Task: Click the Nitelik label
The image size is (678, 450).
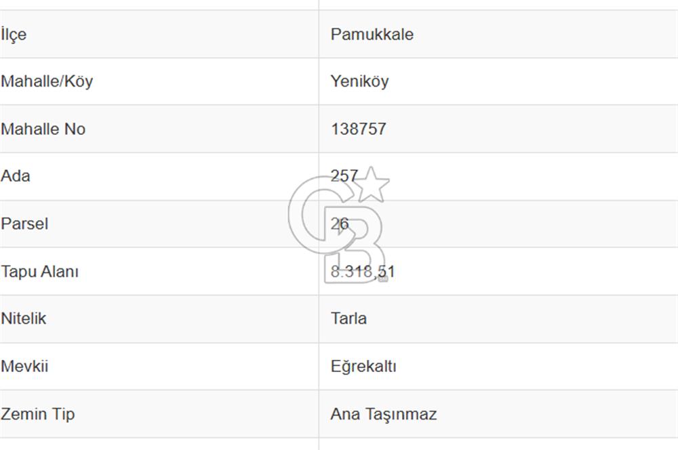Action: pyautogui.click(x=24, y=319)
